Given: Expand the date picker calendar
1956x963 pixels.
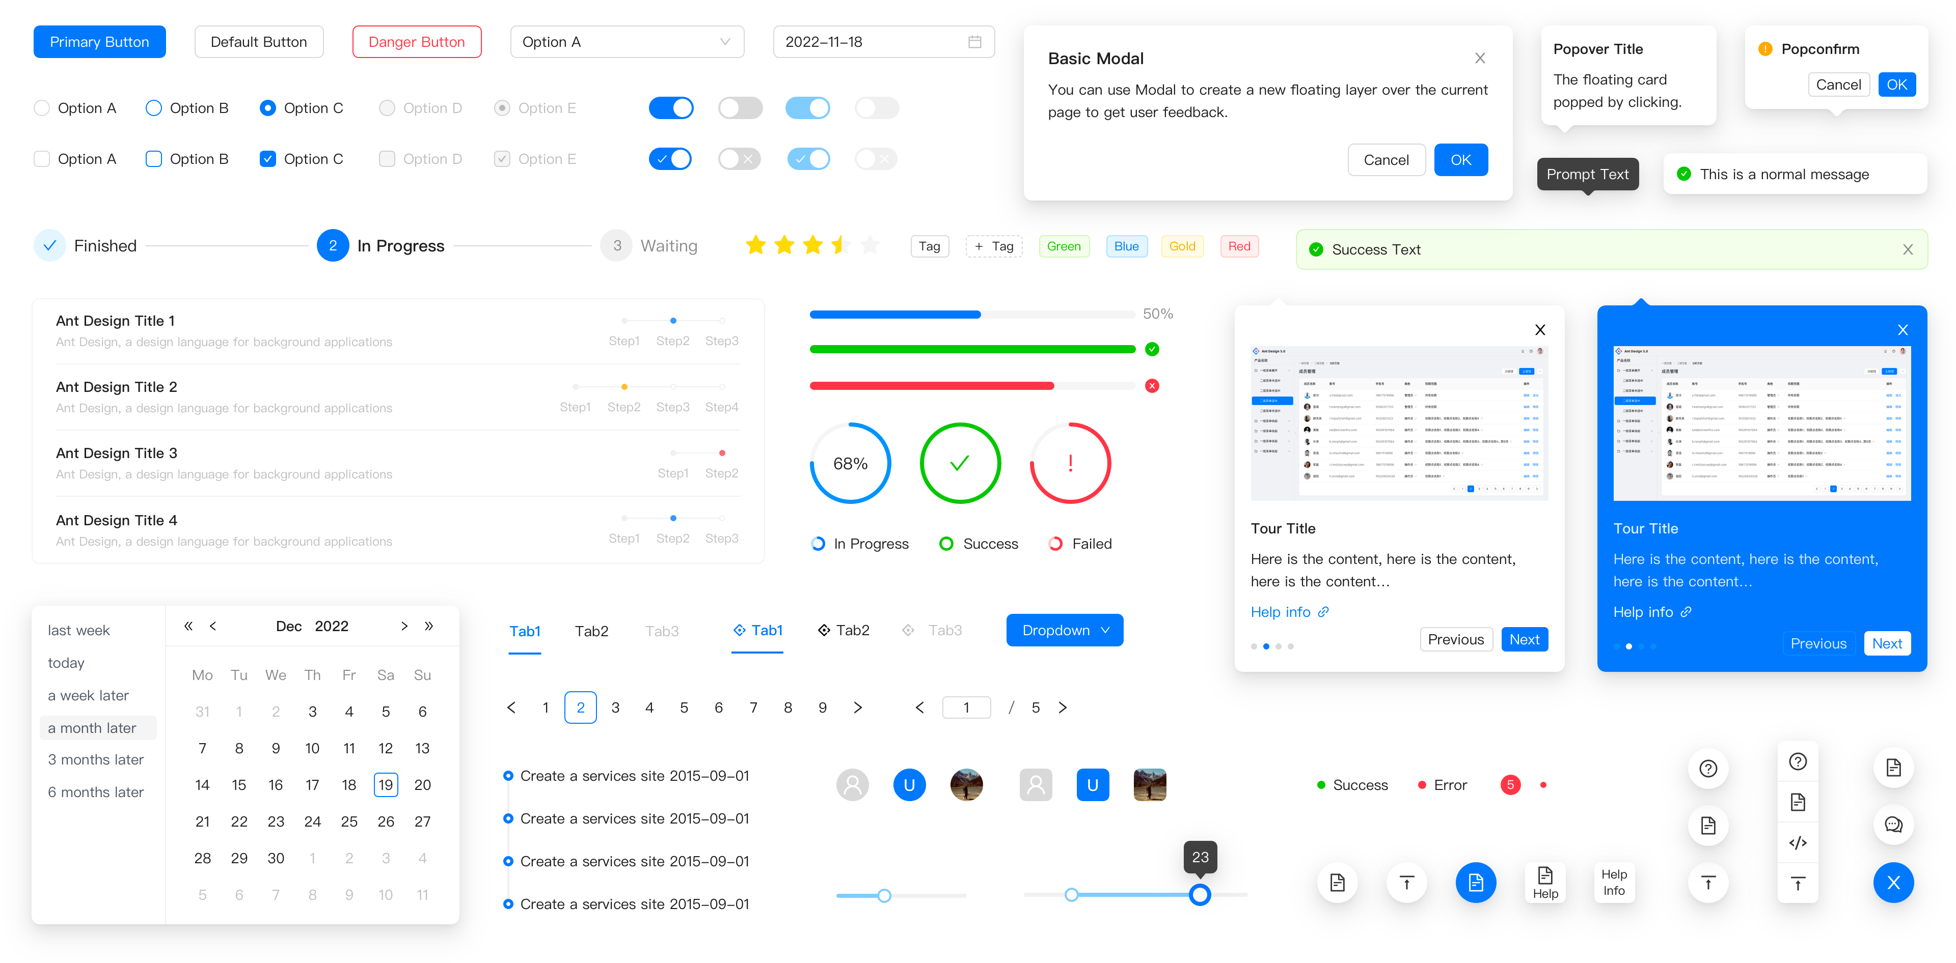Looking at the screenshot, I should point(977,42).
